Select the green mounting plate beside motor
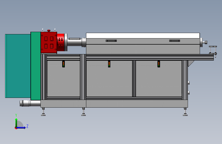The image size is (222, 144). click(36, 66)
